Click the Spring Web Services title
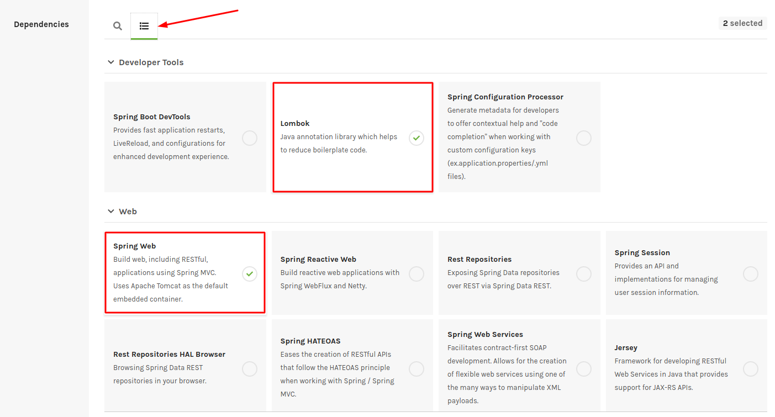 point(486,335)
